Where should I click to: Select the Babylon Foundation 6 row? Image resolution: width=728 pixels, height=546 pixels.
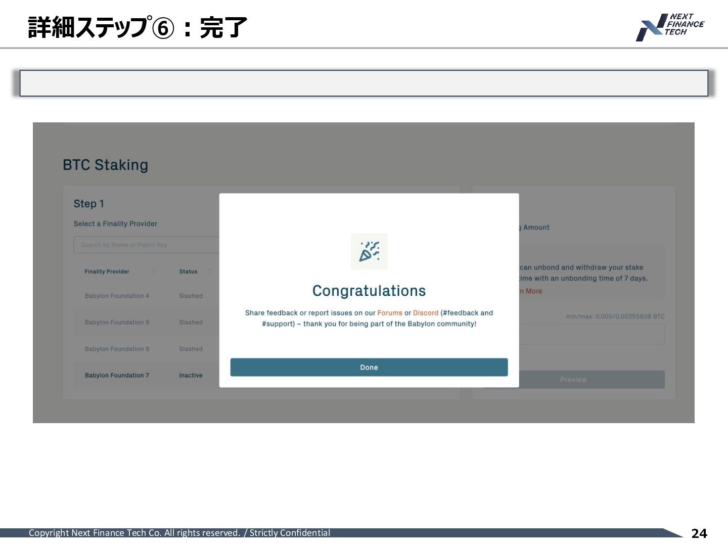[147, 349]
